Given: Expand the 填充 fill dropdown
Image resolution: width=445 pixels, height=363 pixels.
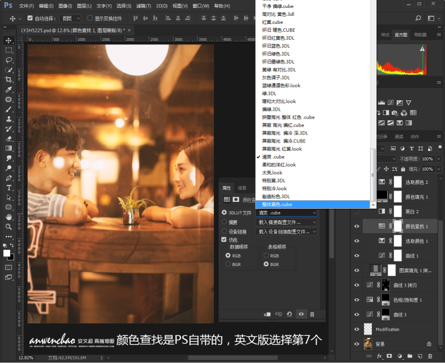Looking at the screenshot, I should point(439,169).
